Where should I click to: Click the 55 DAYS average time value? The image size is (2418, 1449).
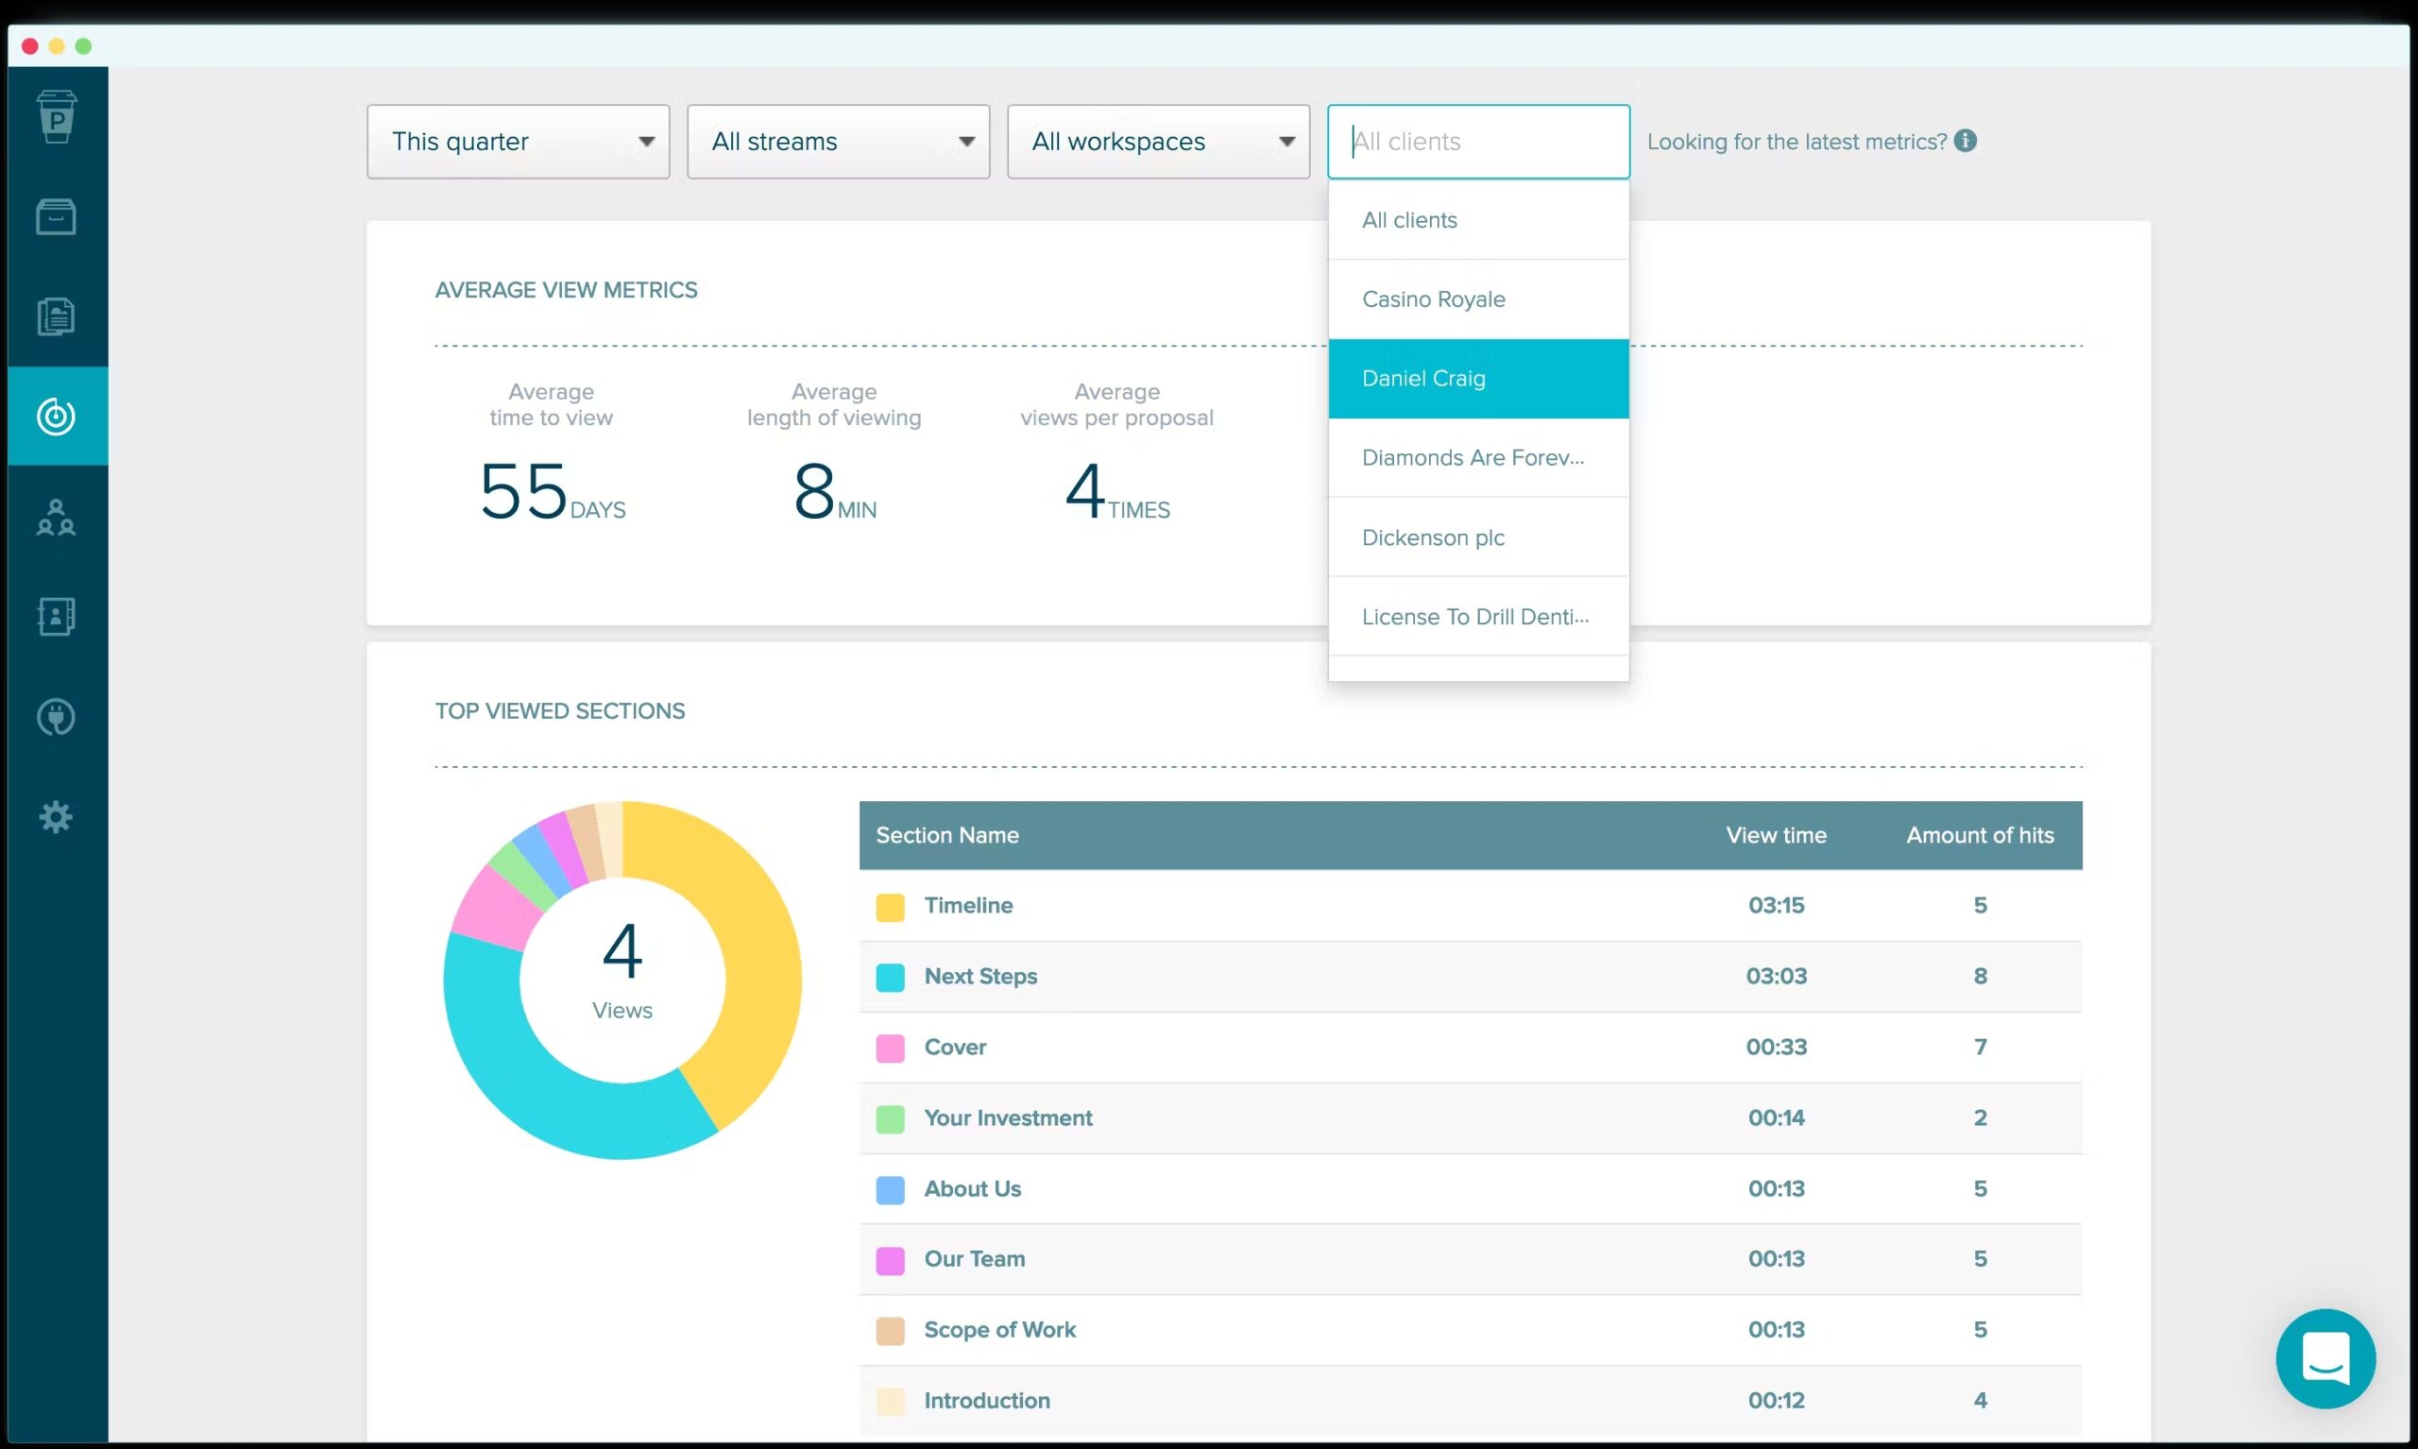point(553,491)
